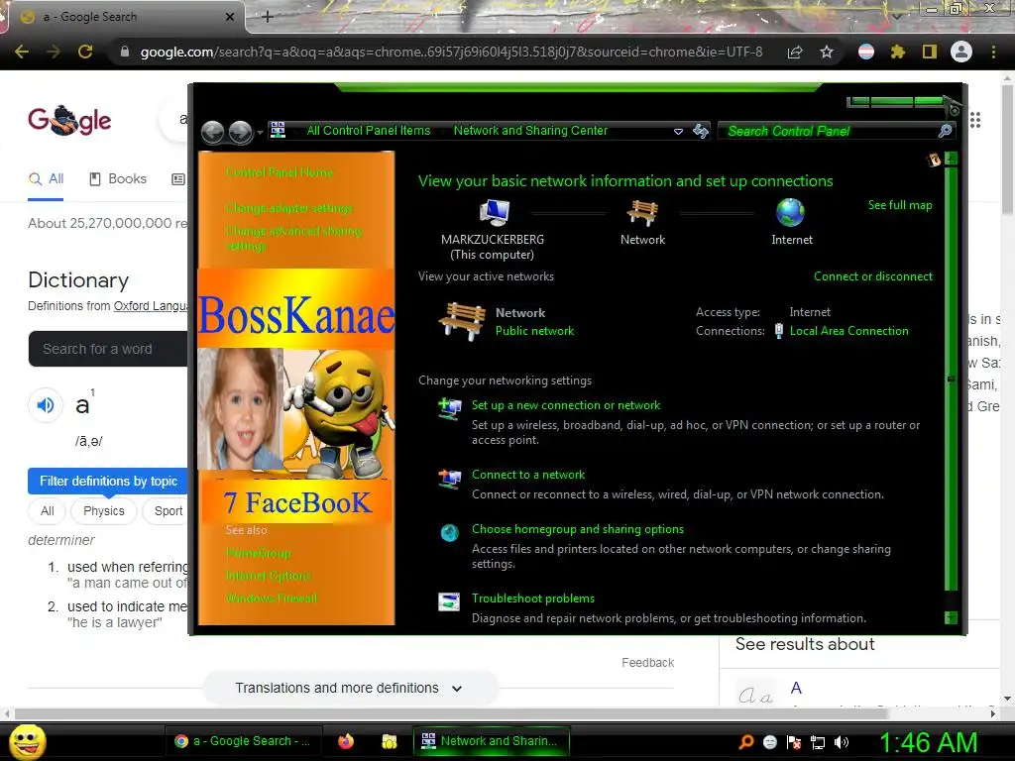This screenshot has width=1015, height=761.
Task: Click the Control Panel green vertical scrollbar
Action: pyautogui.click(x=951, y=379)
